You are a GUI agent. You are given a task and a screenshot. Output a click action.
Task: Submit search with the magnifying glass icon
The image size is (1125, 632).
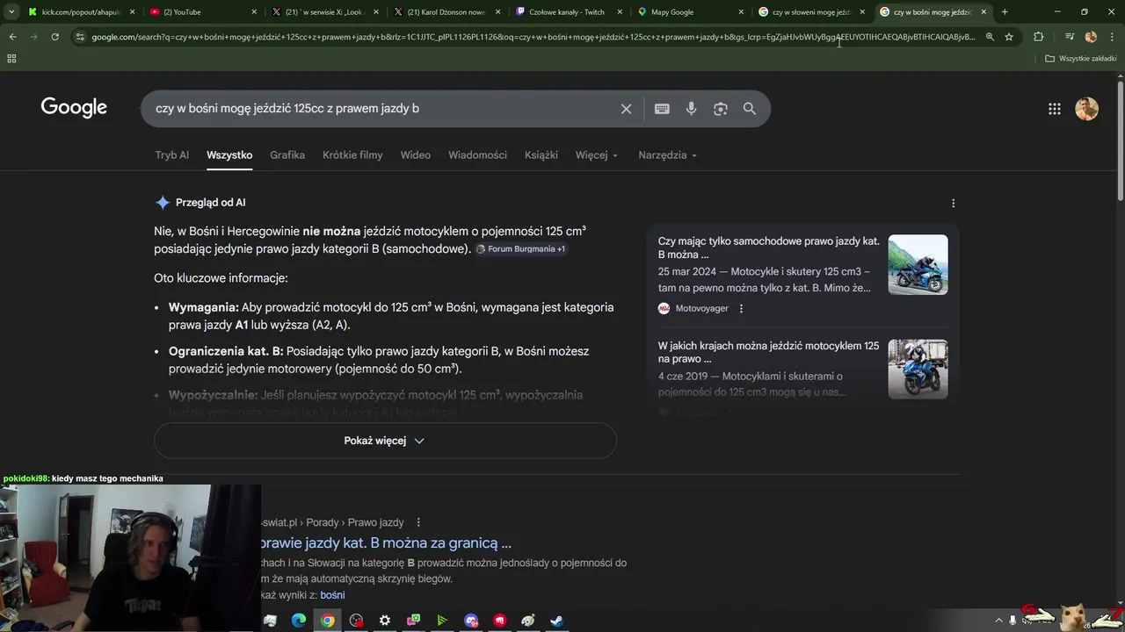click(750, 109)
